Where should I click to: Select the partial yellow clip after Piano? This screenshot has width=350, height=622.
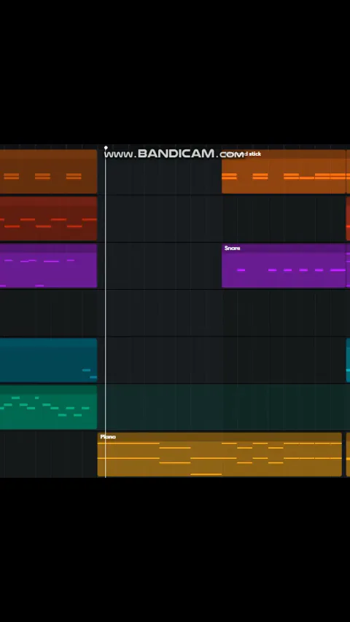[x=349, y=454]
